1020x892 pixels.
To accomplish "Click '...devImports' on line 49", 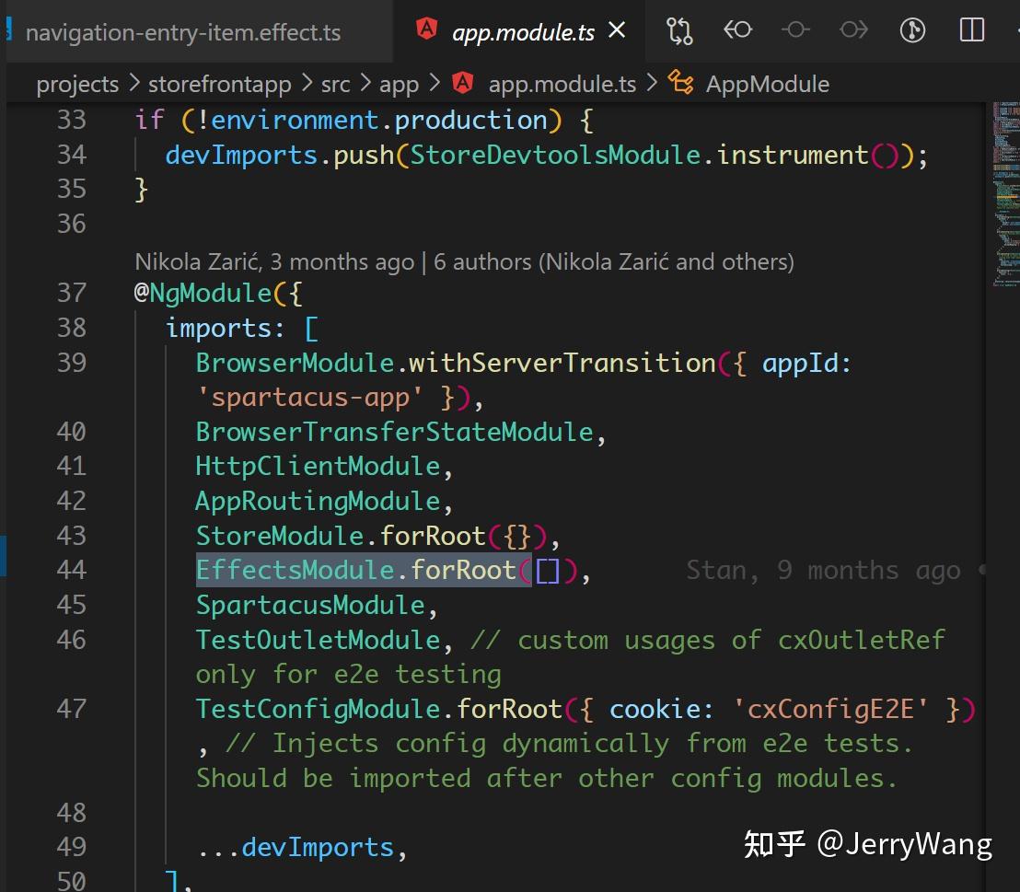I will click(x=296, y=847).
